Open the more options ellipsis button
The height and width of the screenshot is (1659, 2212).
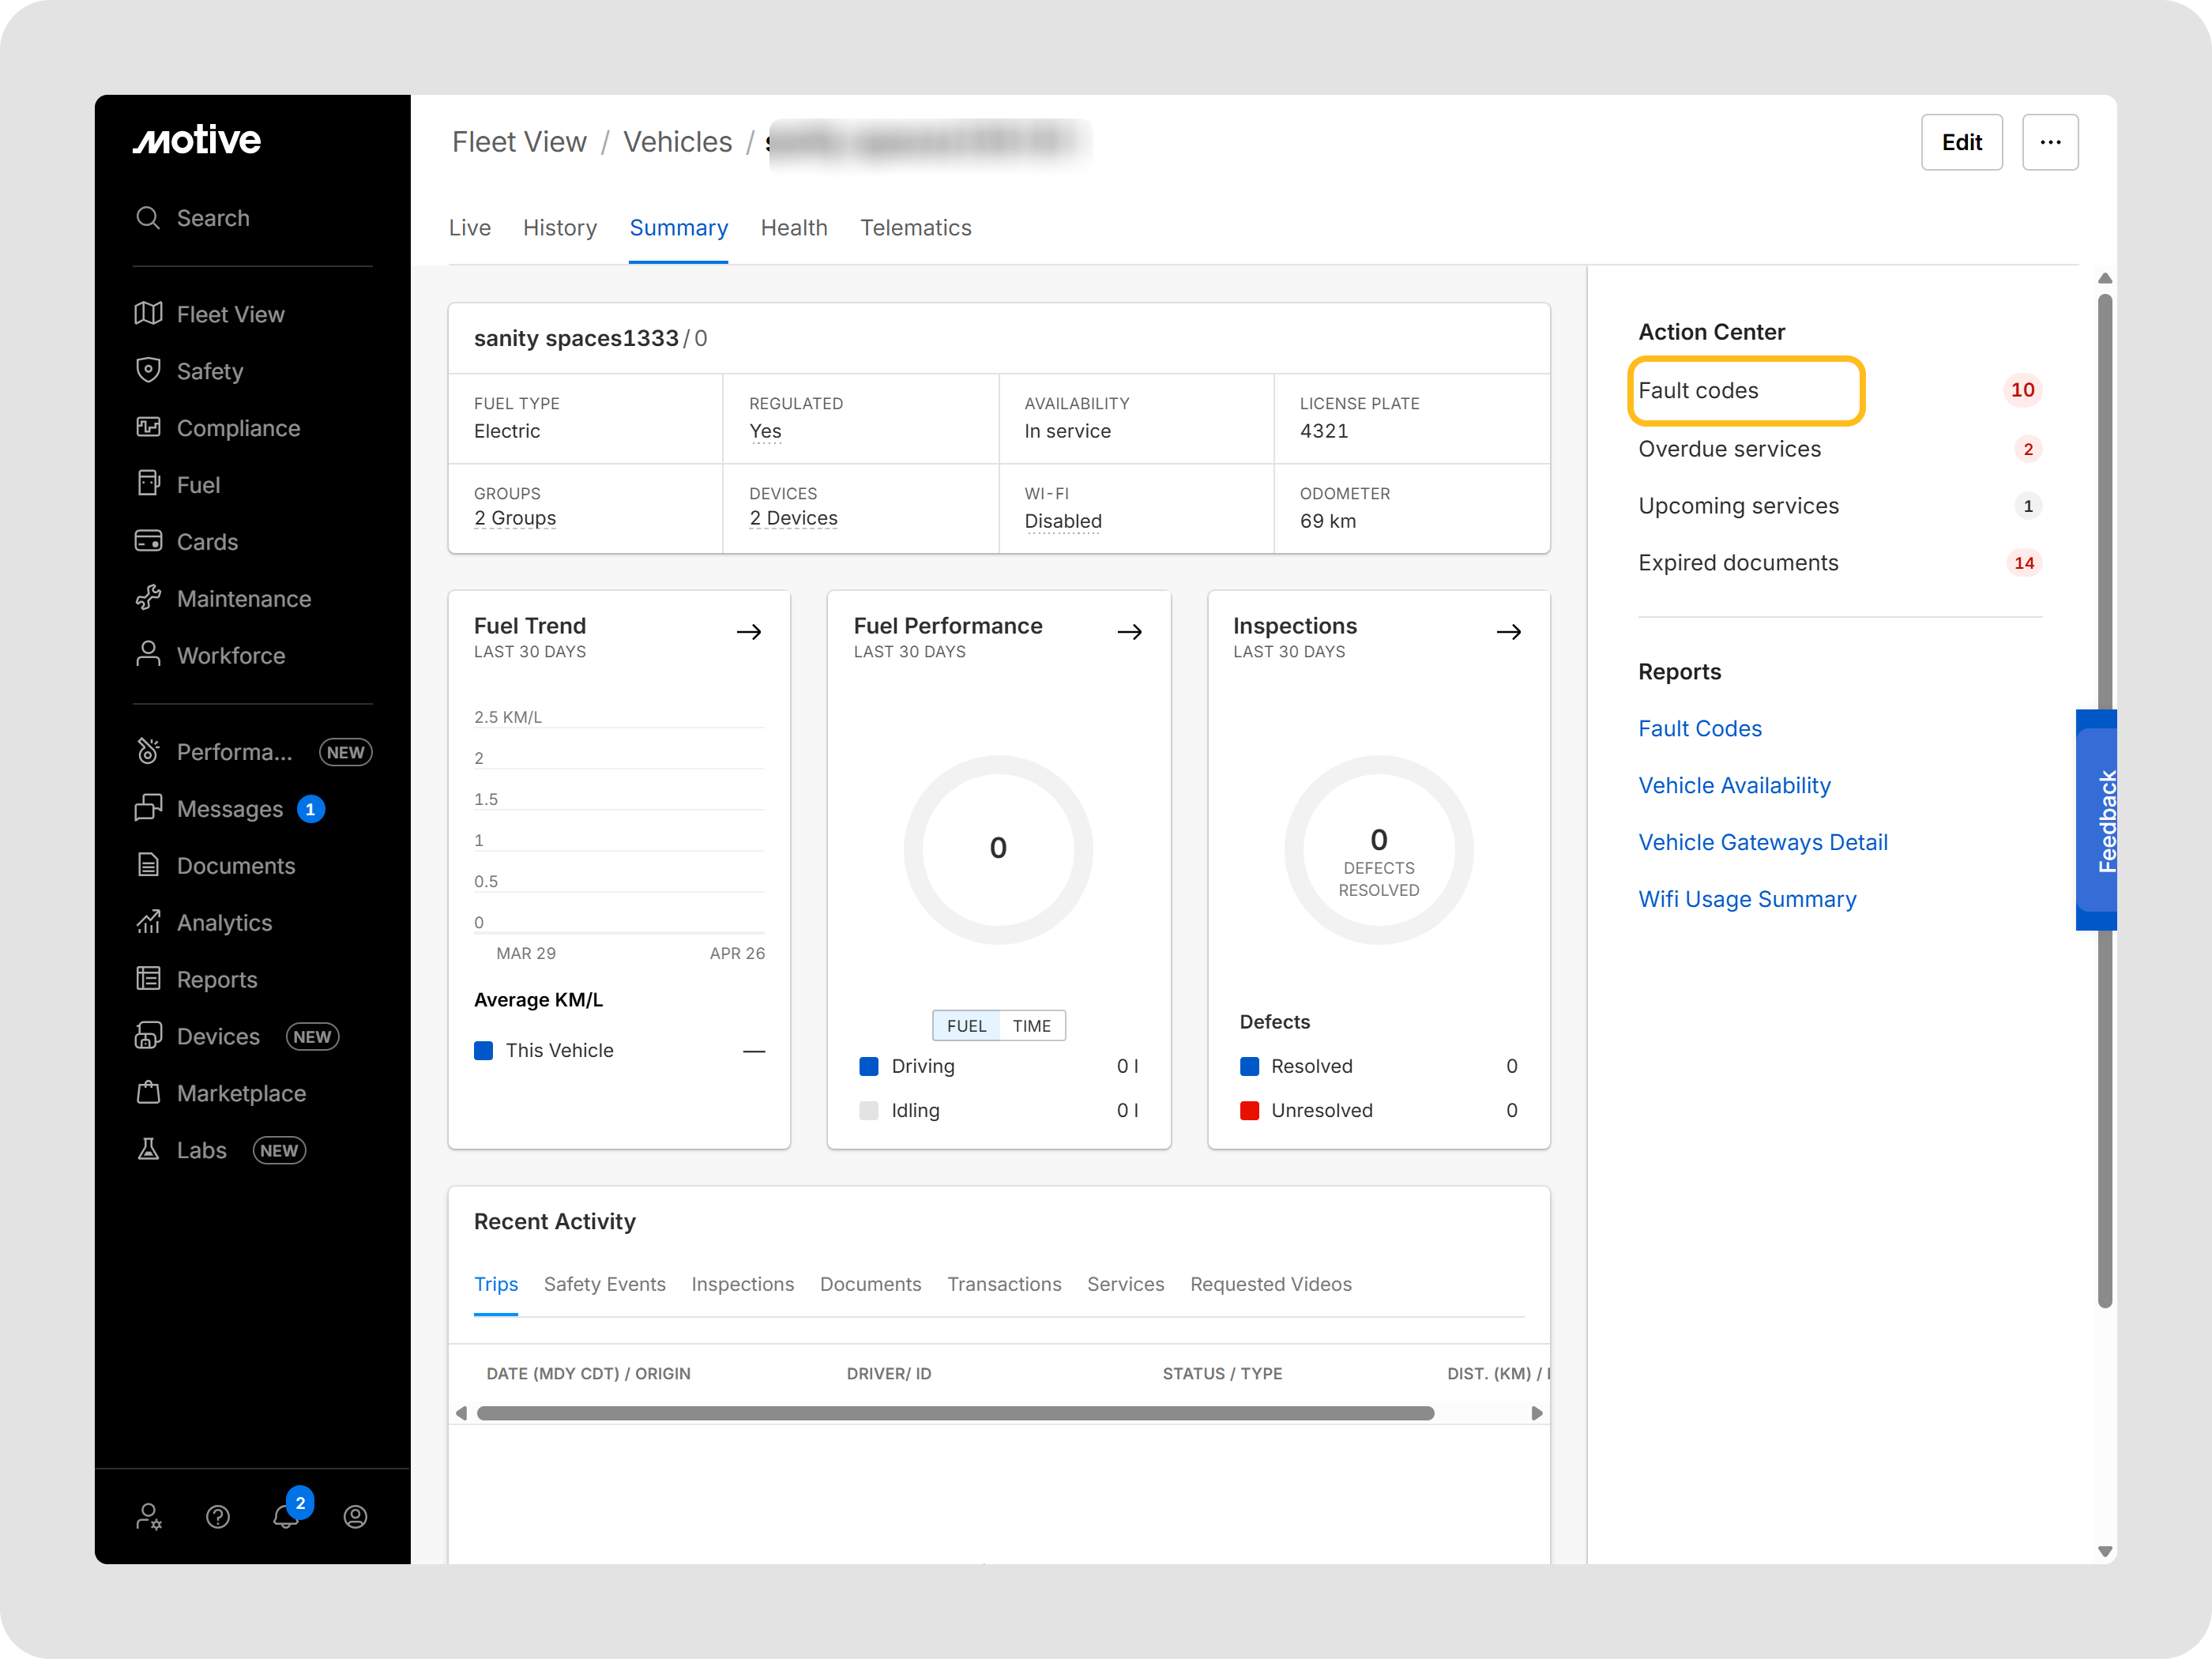pos(2050,142)
